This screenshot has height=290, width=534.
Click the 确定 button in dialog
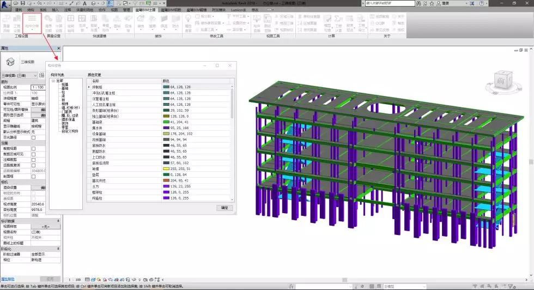tap(224, 208)
